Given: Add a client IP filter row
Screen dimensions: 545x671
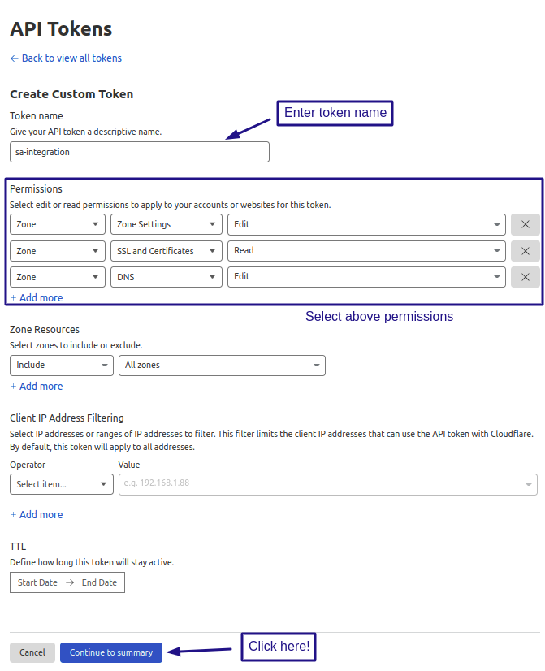Looking at the screenshot, I should pos(36,514).
